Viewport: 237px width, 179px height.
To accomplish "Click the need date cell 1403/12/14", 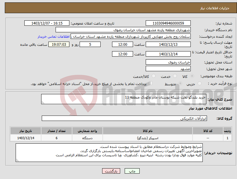I will coord(26,138).
